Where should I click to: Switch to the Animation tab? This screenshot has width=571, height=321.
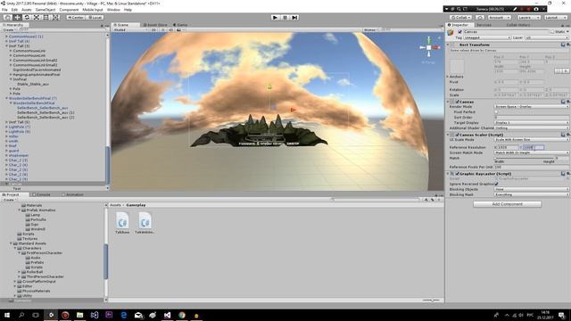73,194
